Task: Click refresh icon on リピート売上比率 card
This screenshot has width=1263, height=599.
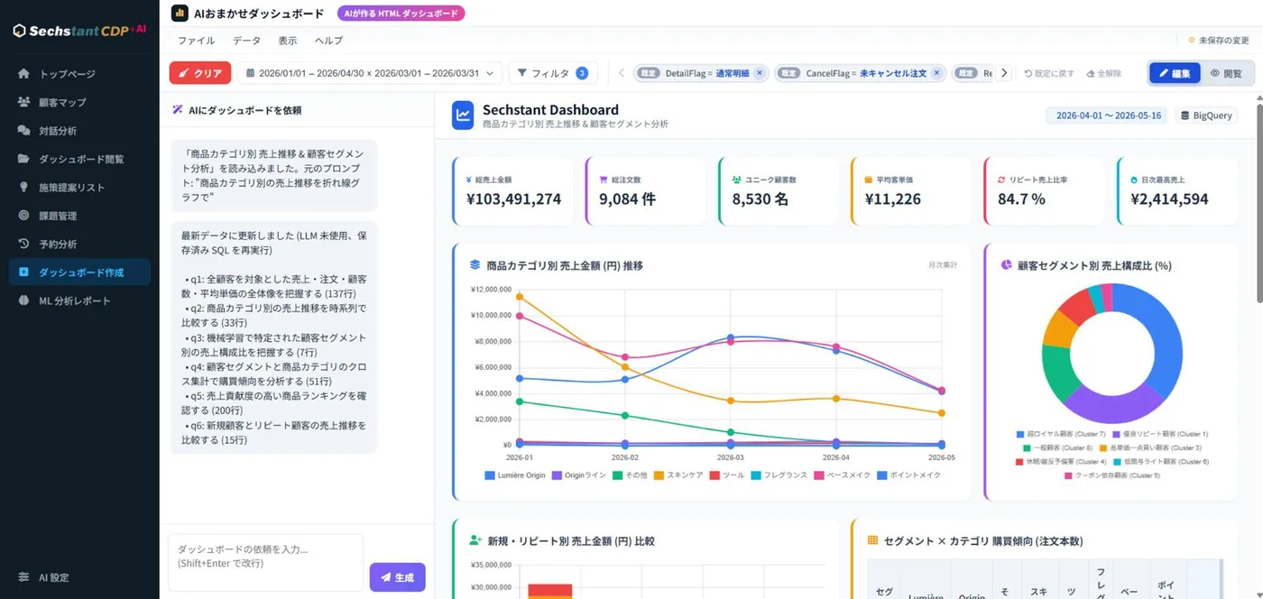Action: tap(1001, 180)
